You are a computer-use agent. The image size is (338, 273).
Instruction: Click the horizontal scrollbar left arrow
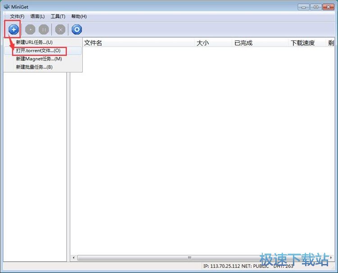coord(74,258)
